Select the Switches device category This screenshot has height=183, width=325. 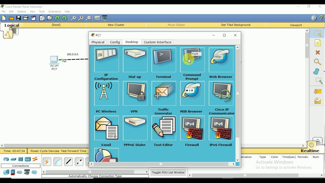[13, 160]
